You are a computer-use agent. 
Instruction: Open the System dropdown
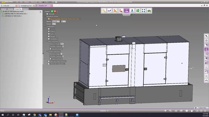coord(56,21)
